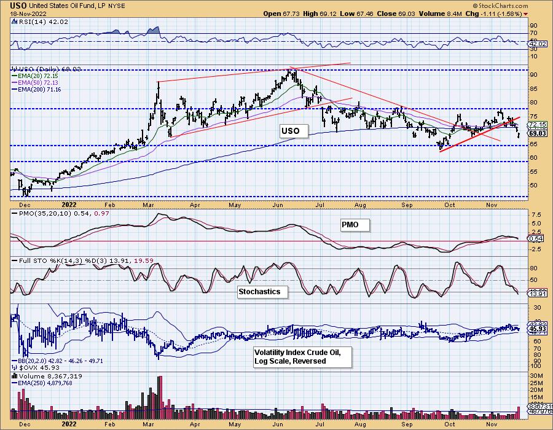Click the 72.15 price axis tag
553x430 pixels.
pyautogui.click(x=538, y=125)
